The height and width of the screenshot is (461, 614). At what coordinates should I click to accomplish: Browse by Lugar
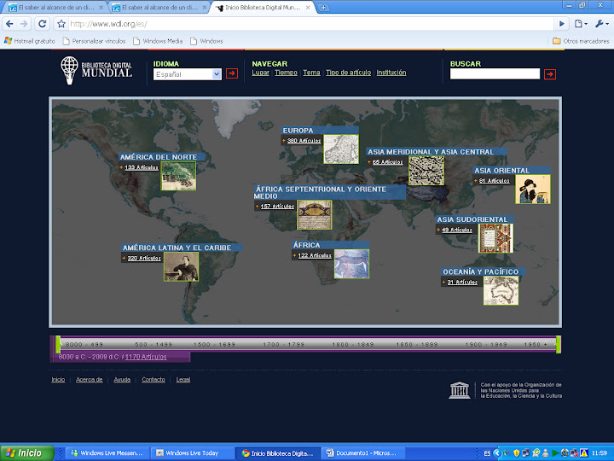pos(260,73)
